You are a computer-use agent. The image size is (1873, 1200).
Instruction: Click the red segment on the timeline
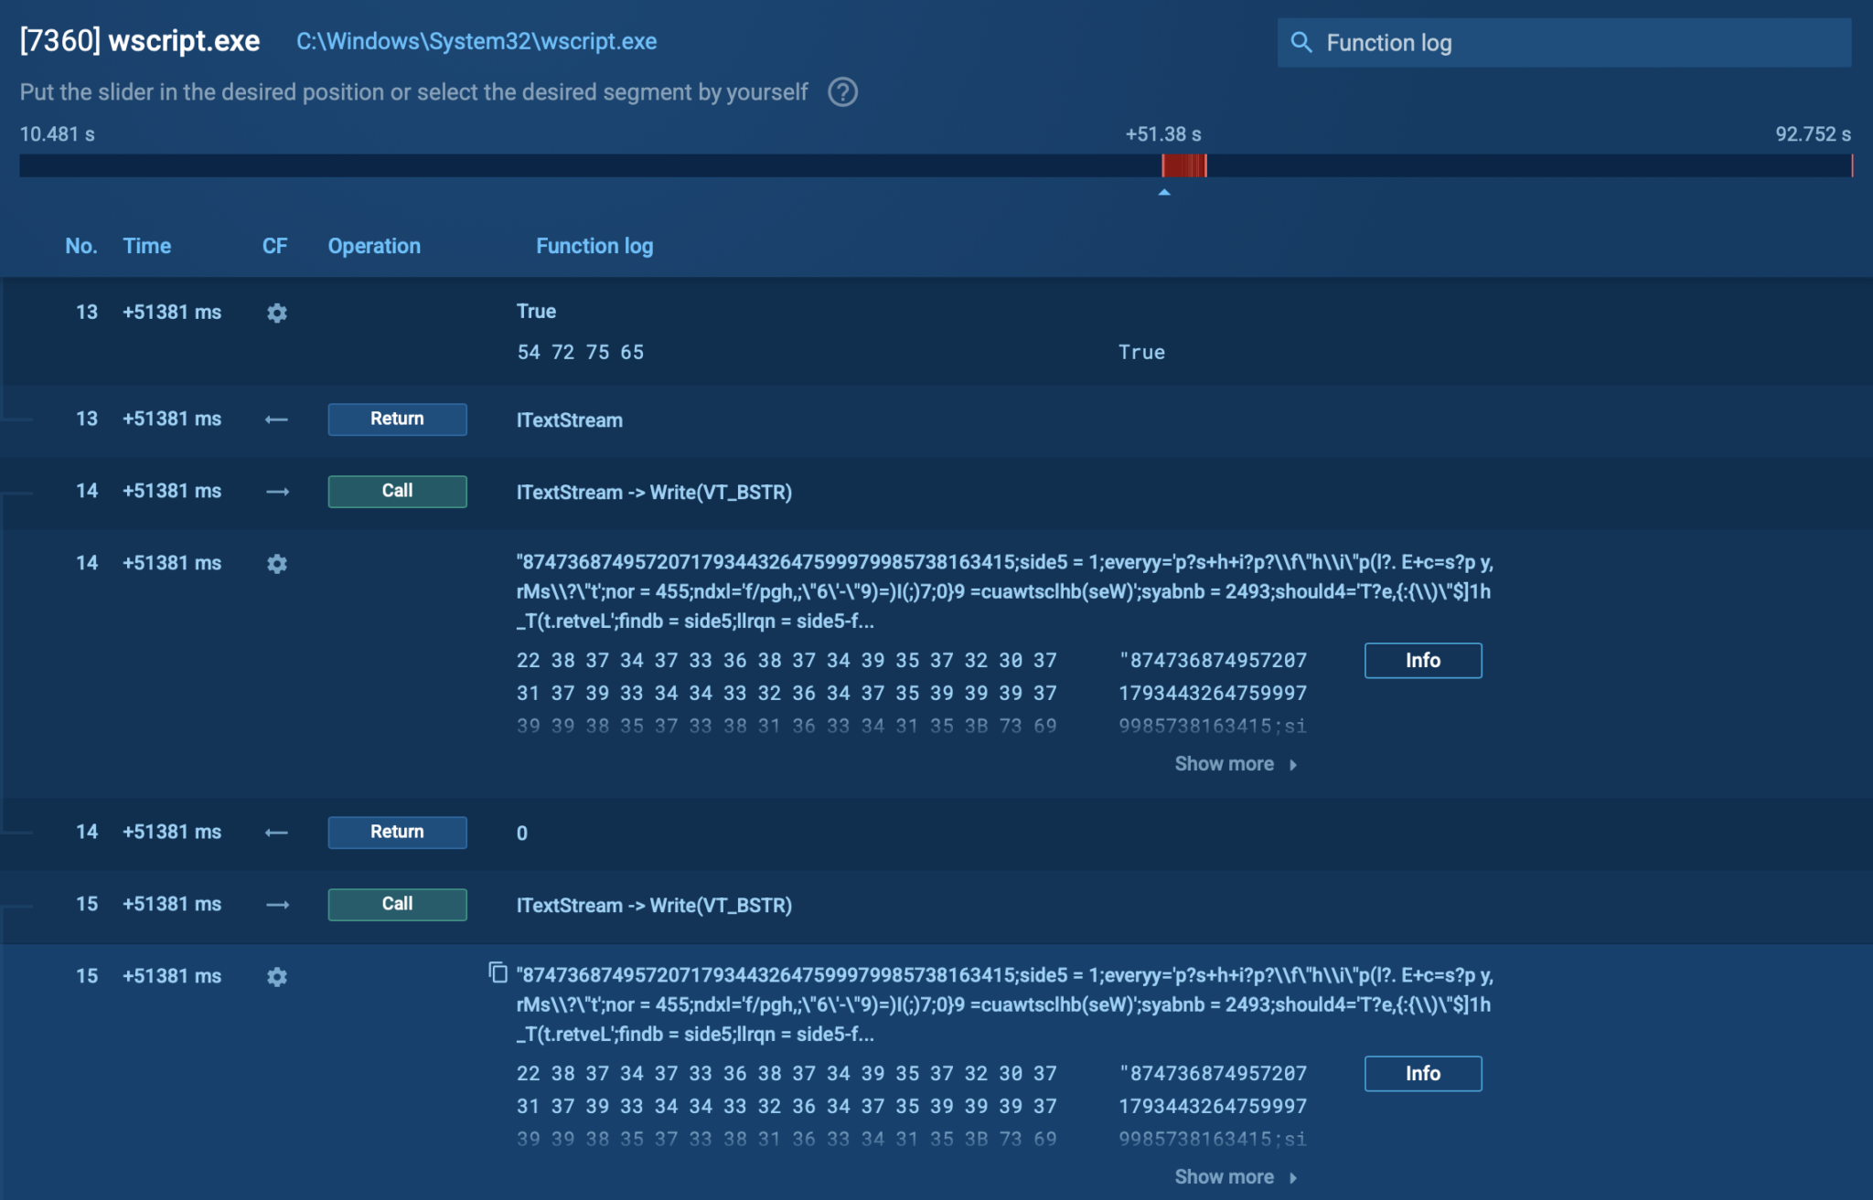click(x=1184, y=165)
